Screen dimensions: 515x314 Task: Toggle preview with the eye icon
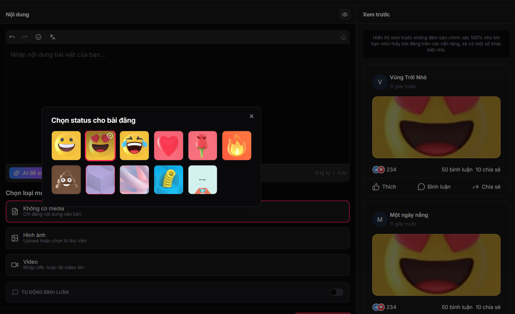[x=345, y=14]
